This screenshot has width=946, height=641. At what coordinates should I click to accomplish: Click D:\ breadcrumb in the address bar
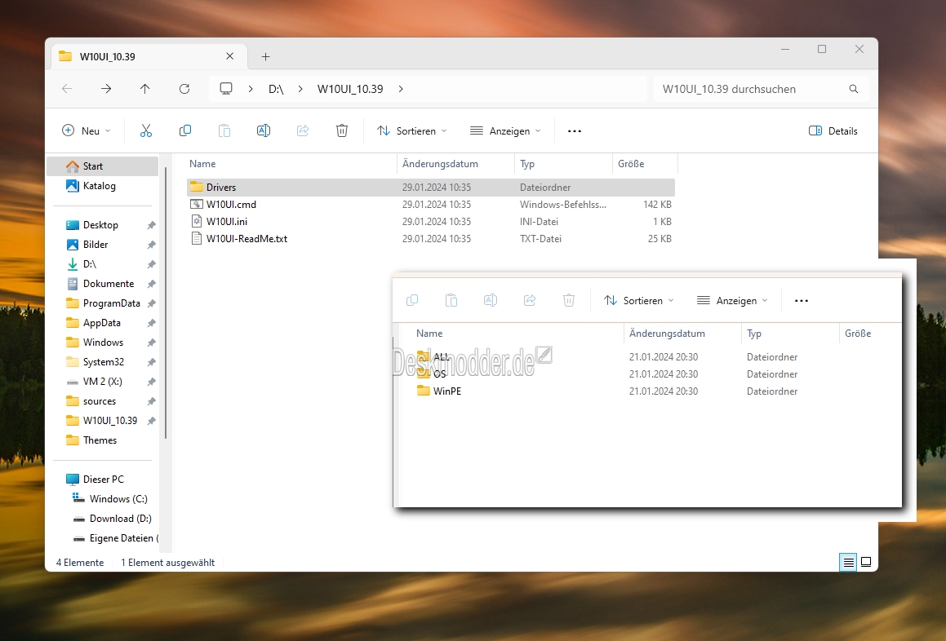[276, 89]
